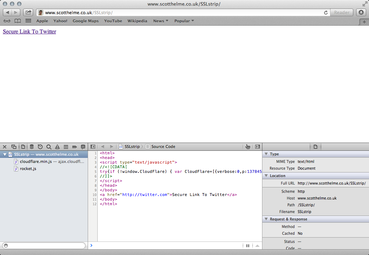This screenshot has height=255, width=369.
Task: Open Top Sites grid icon
Action: pyautogui.click(x=28, y=21)
